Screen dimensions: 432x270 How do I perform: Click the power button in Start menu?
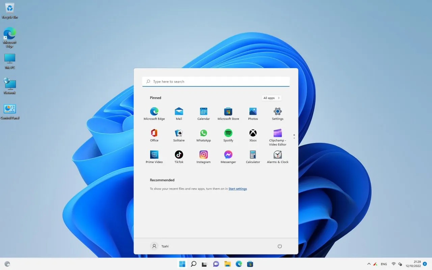[279, 246]
